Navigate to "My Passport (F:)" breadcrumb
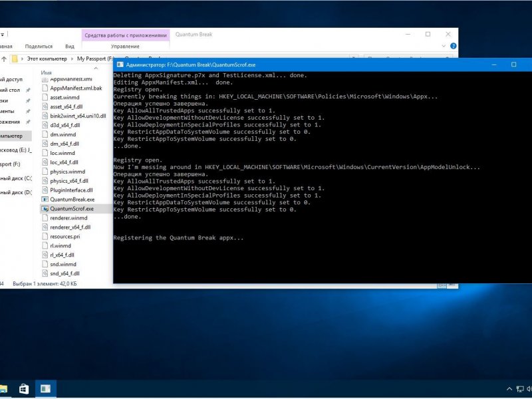The width and height of the screenshot is (532, 399). coord(94,59)
